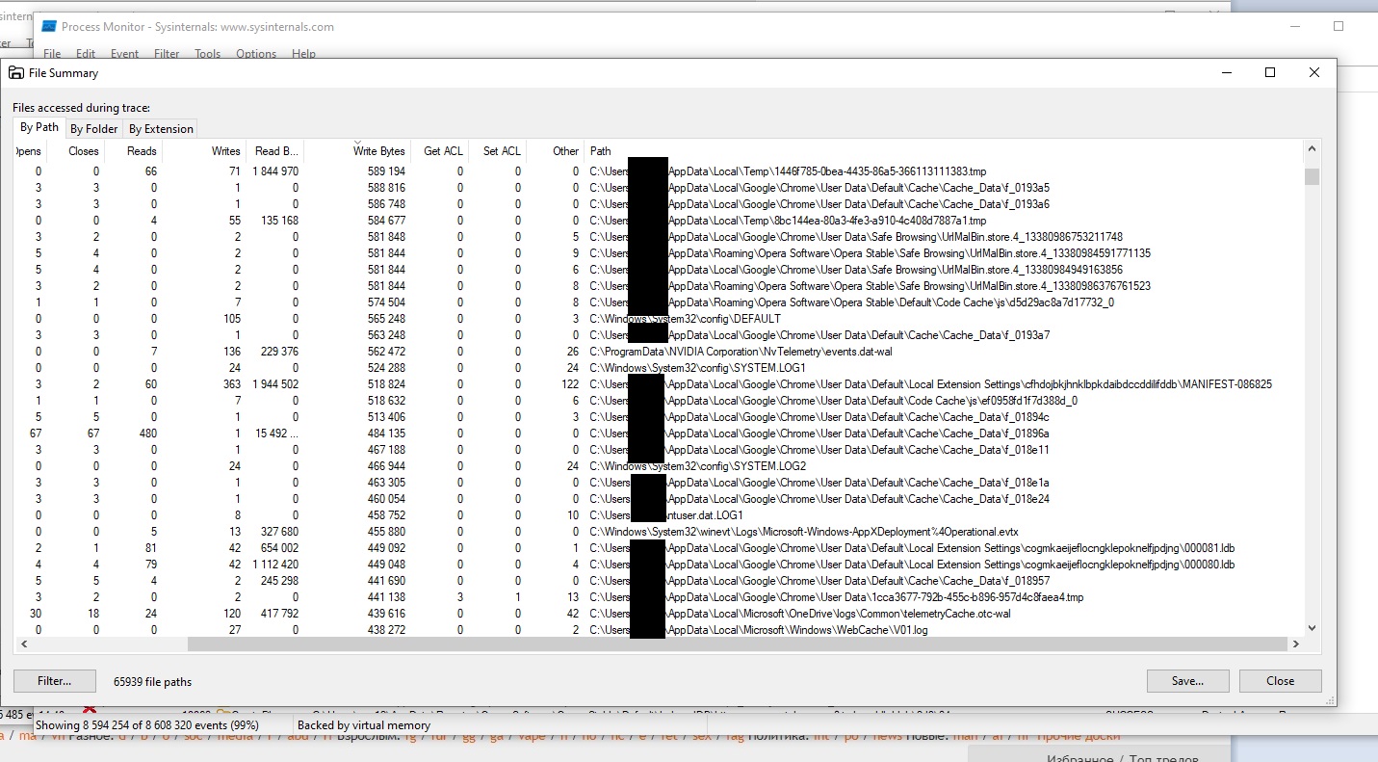Open the Edit menu in Process Monitor

86,54
